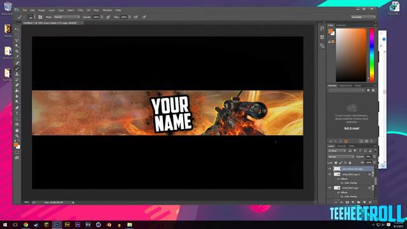The height and width of the screenshot is (229, 407).
Task: Open the Window menu
Action: tap(107, 10)
